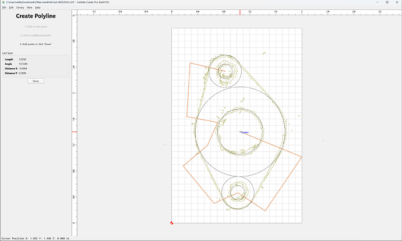
Task: Click the Create Polyline heading
Action: (36, 16)
